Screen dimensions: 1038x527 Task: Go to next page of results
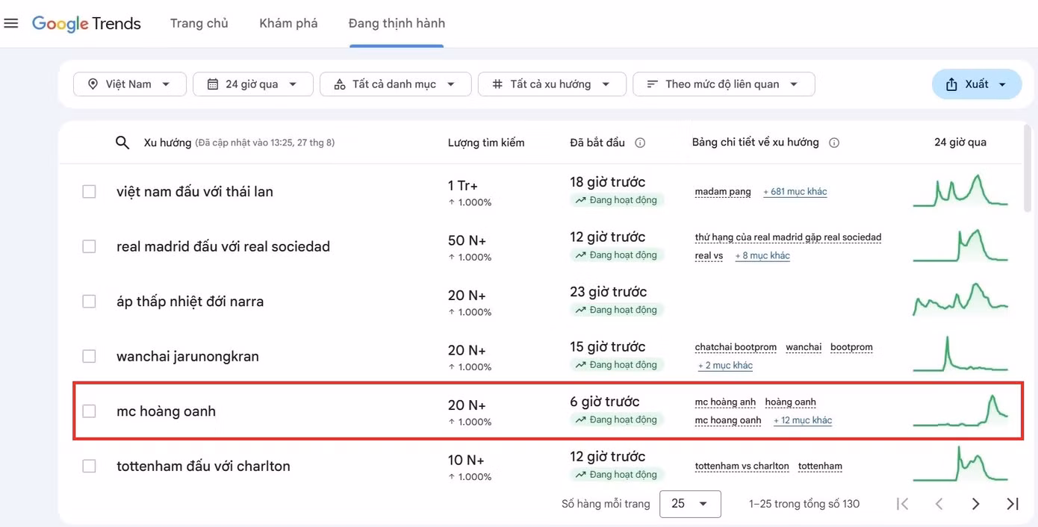pyautogui.click(x=975, y=504)
